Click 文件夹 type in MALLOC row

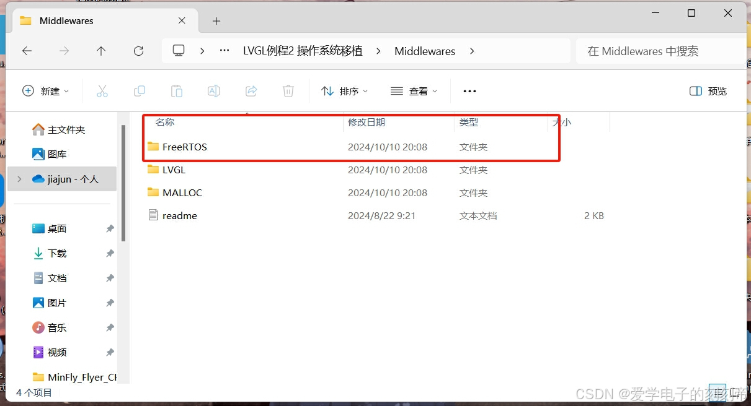473,192
